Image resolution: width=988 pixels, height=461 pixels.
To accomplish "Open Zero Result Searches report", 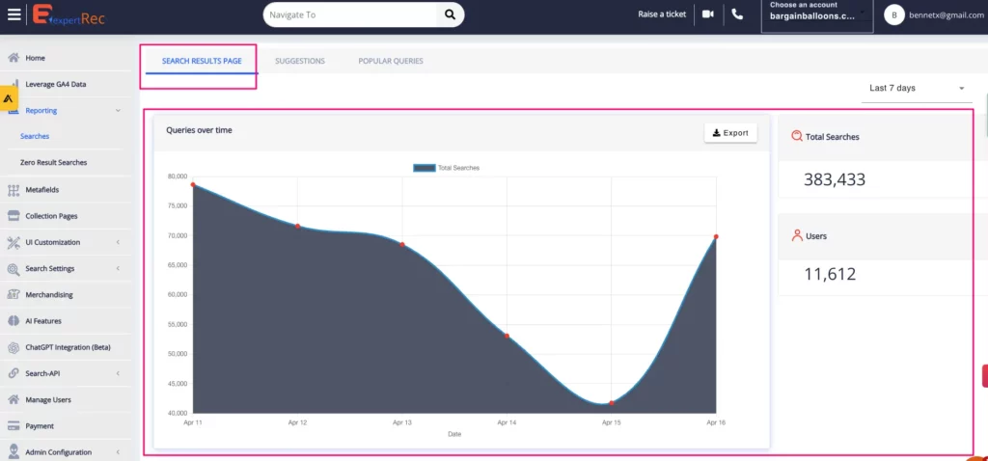I will point(53,163).
